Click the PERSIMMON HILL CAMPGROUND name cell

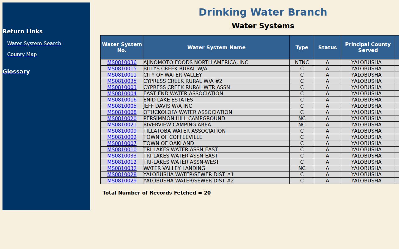(x=216, y=118)
